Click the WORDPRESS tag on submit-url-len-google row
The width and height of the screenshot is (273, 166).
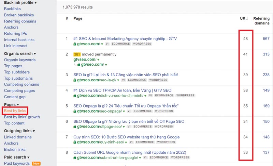(180, 158)
